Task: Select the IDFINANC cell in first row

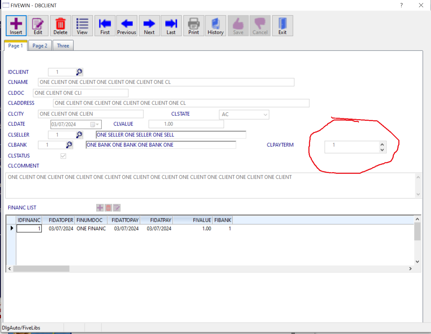Action: pos(29,229)
